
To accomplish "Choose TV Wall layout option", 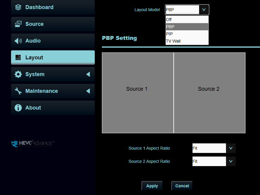I will [187, 41].
